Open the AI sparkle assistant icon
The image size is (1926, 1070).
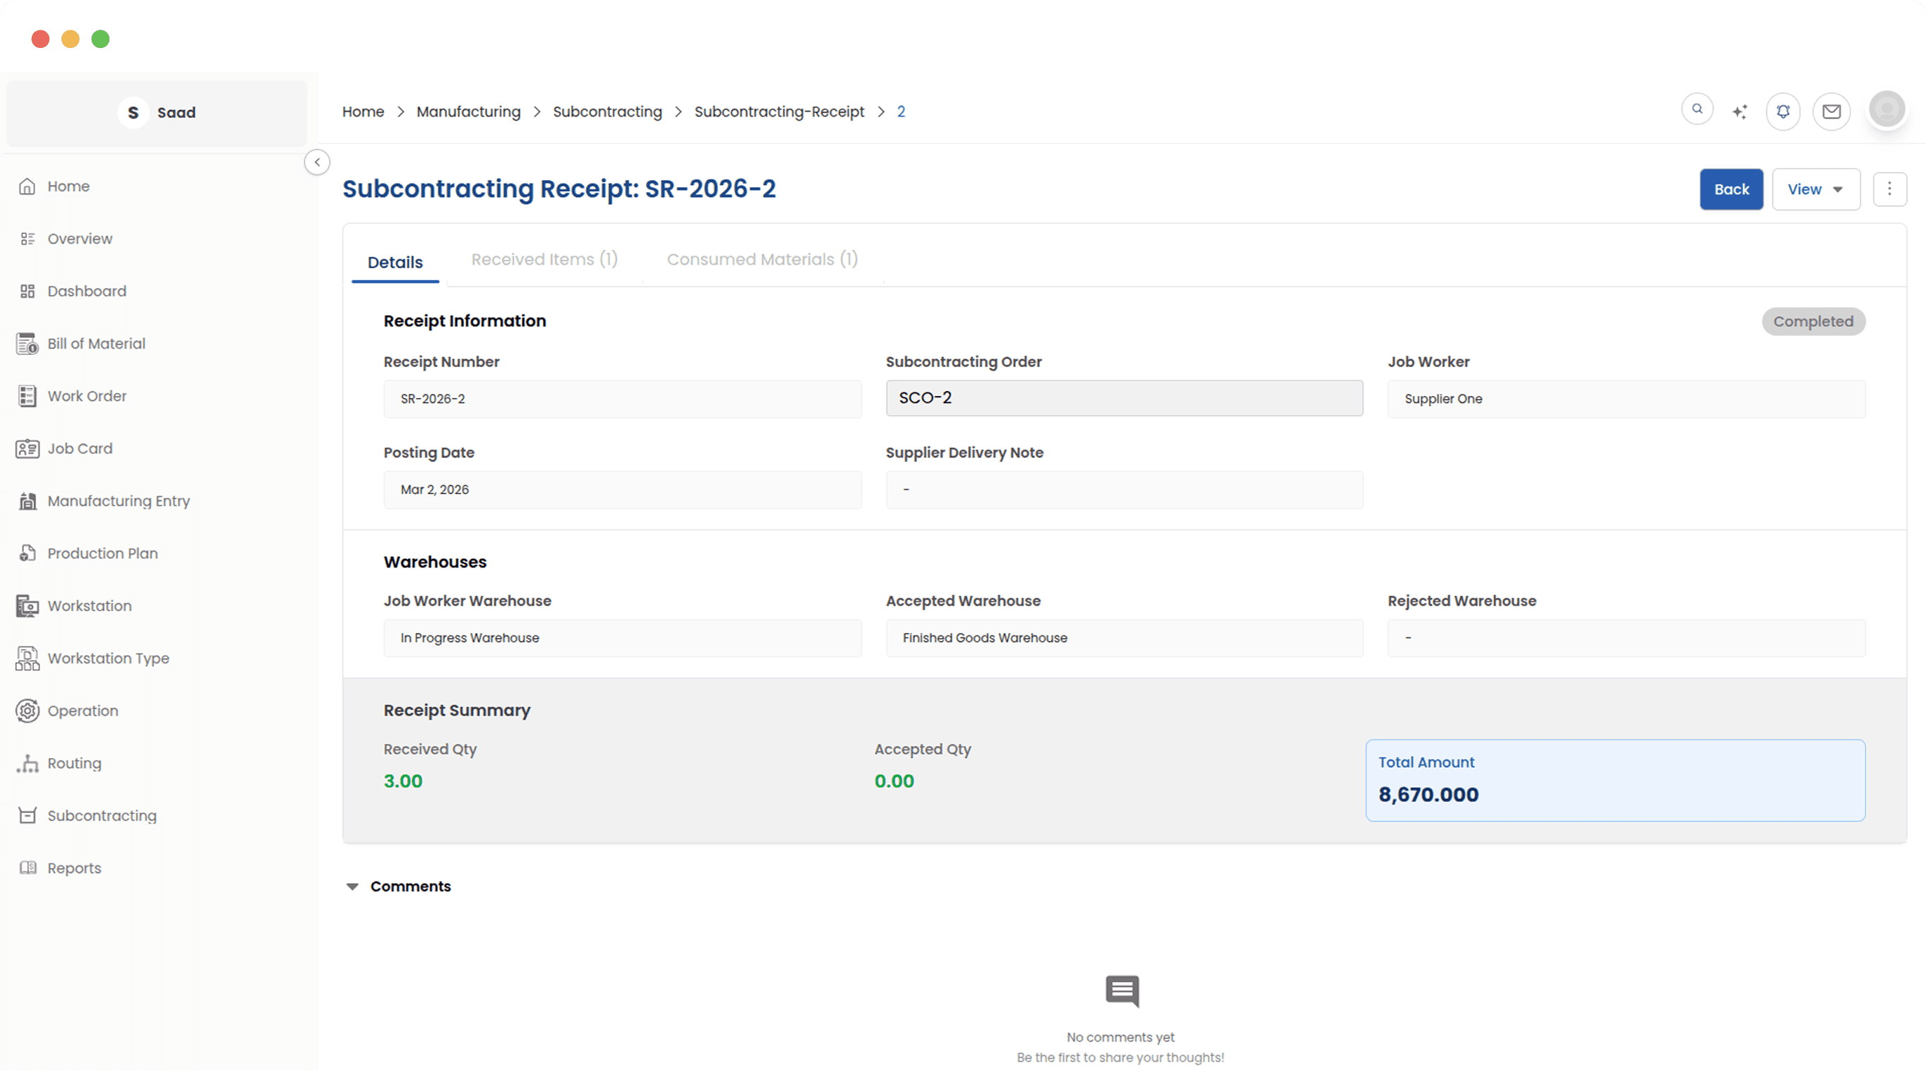(x=1740, y=112)
